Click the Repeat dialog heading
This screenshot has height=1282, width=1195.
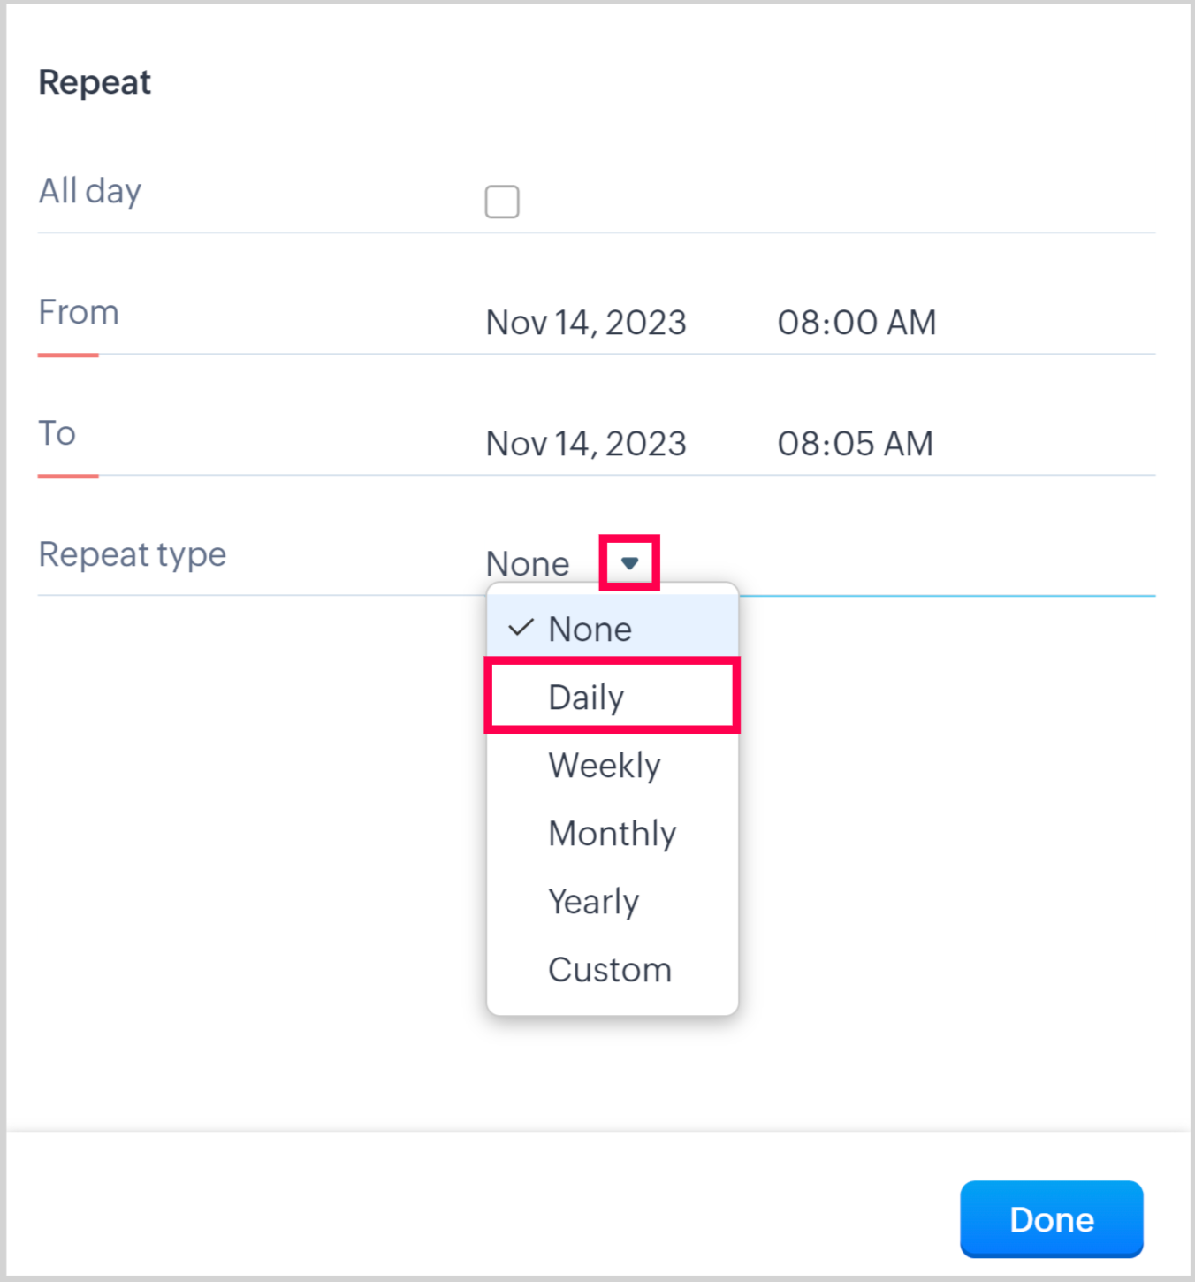pyautogui.click(x=95, y=82)
